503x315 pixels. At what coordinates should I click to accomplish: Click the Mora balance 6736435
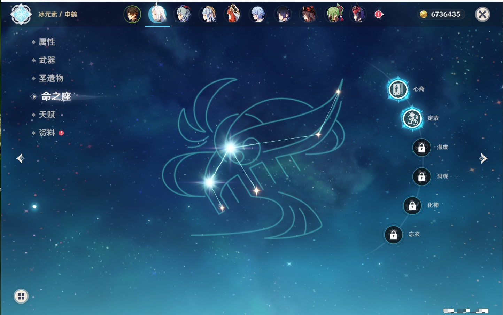[446, 14]
